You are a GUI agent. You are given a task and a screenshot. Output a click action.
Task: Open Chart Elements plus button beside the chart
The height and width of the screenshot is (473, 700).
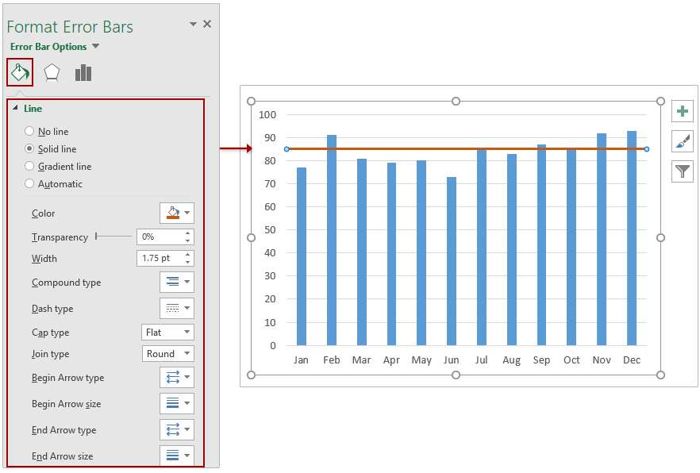(x=683, y=111)
